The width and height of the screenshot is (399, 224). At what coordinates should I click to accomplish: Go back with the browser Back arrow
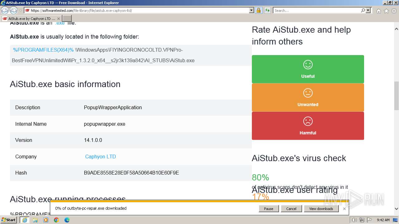(x=5, y=11)
